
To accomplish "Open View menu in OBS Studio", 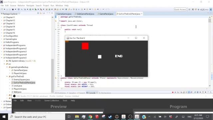I will click(29, 101).
